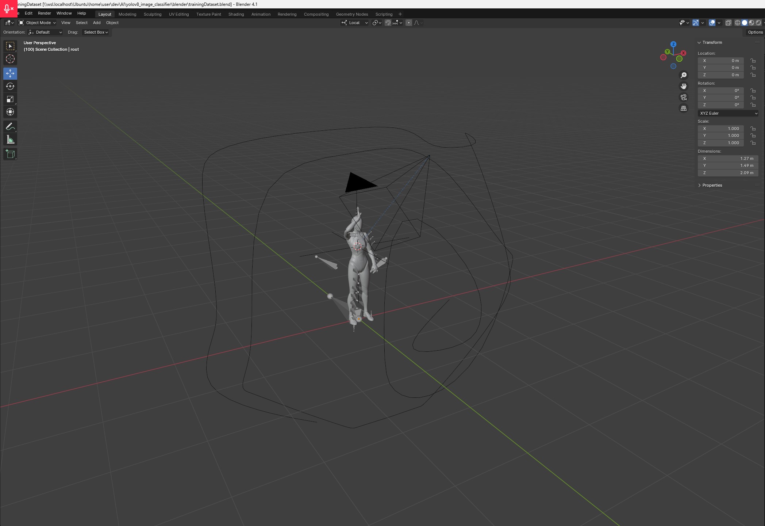Screen dimensions: 765x526
Task: Switch to the Shading workspace tab
Action: [x=236, y=14]
